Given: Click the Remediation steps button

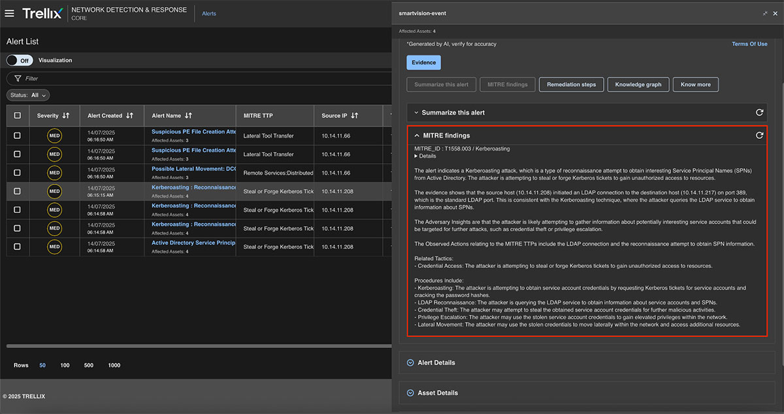Looking at the screenshot, I should click(571, 84).
